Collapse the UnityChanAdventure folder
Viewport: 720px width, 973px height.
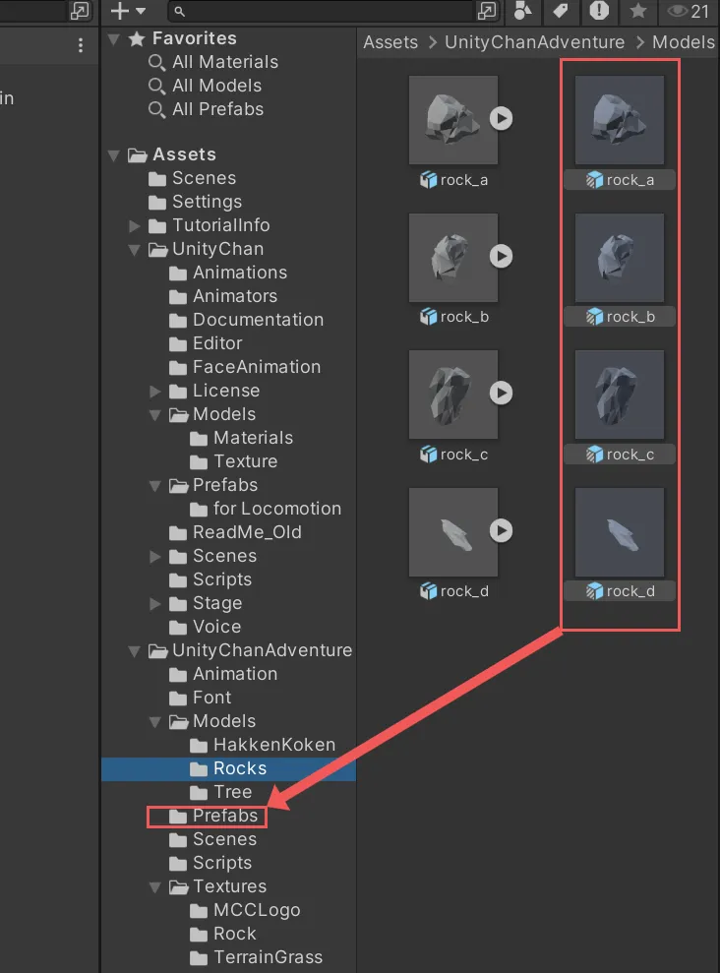click(x=135, y=650)
